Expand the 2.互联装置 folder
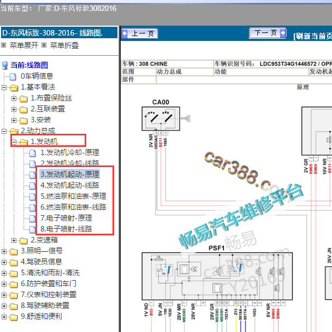Screen dimensions: 332x332 (x=14, y=109)
